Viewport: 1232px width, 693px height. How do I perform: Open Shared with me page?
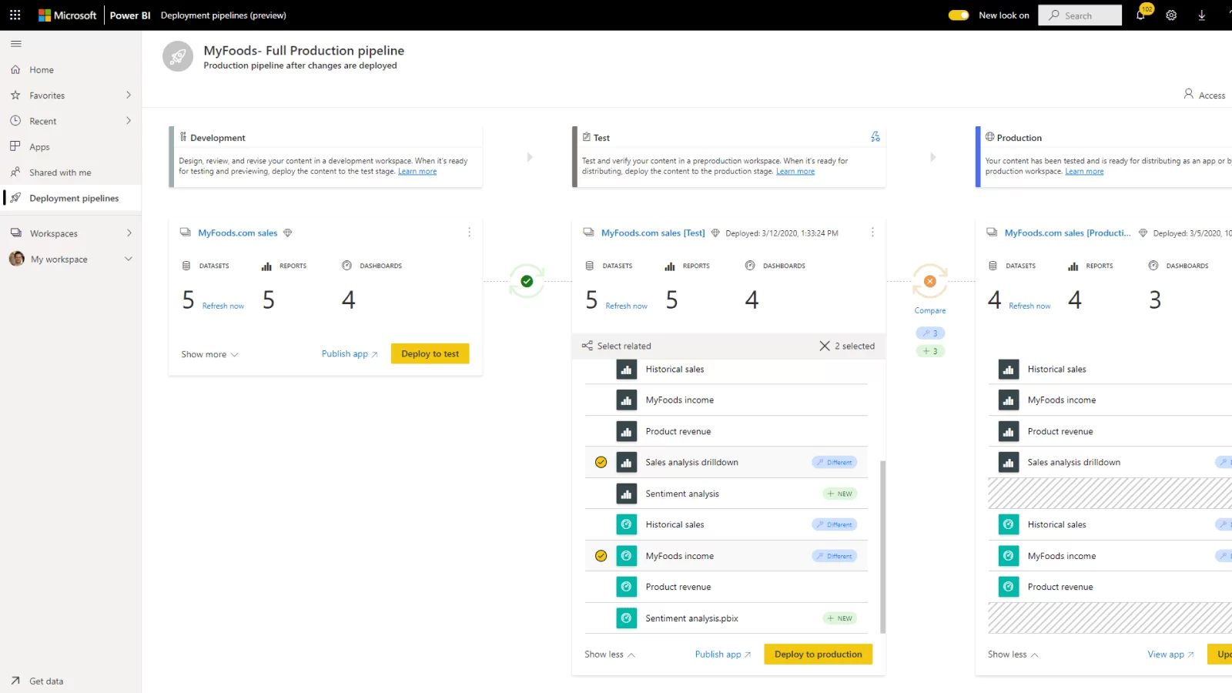60,172
